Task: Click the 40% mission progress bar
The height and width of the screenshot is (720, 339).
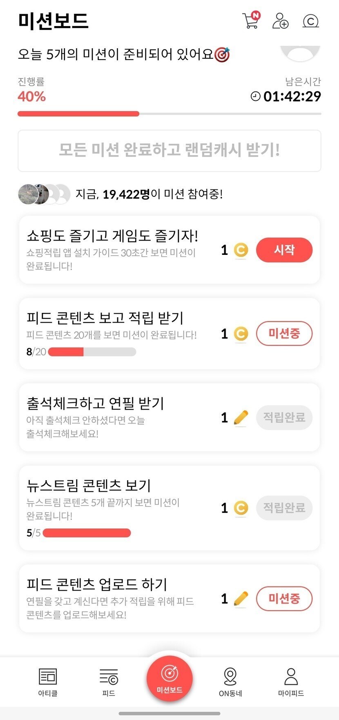Action: [x=169, y=114]
